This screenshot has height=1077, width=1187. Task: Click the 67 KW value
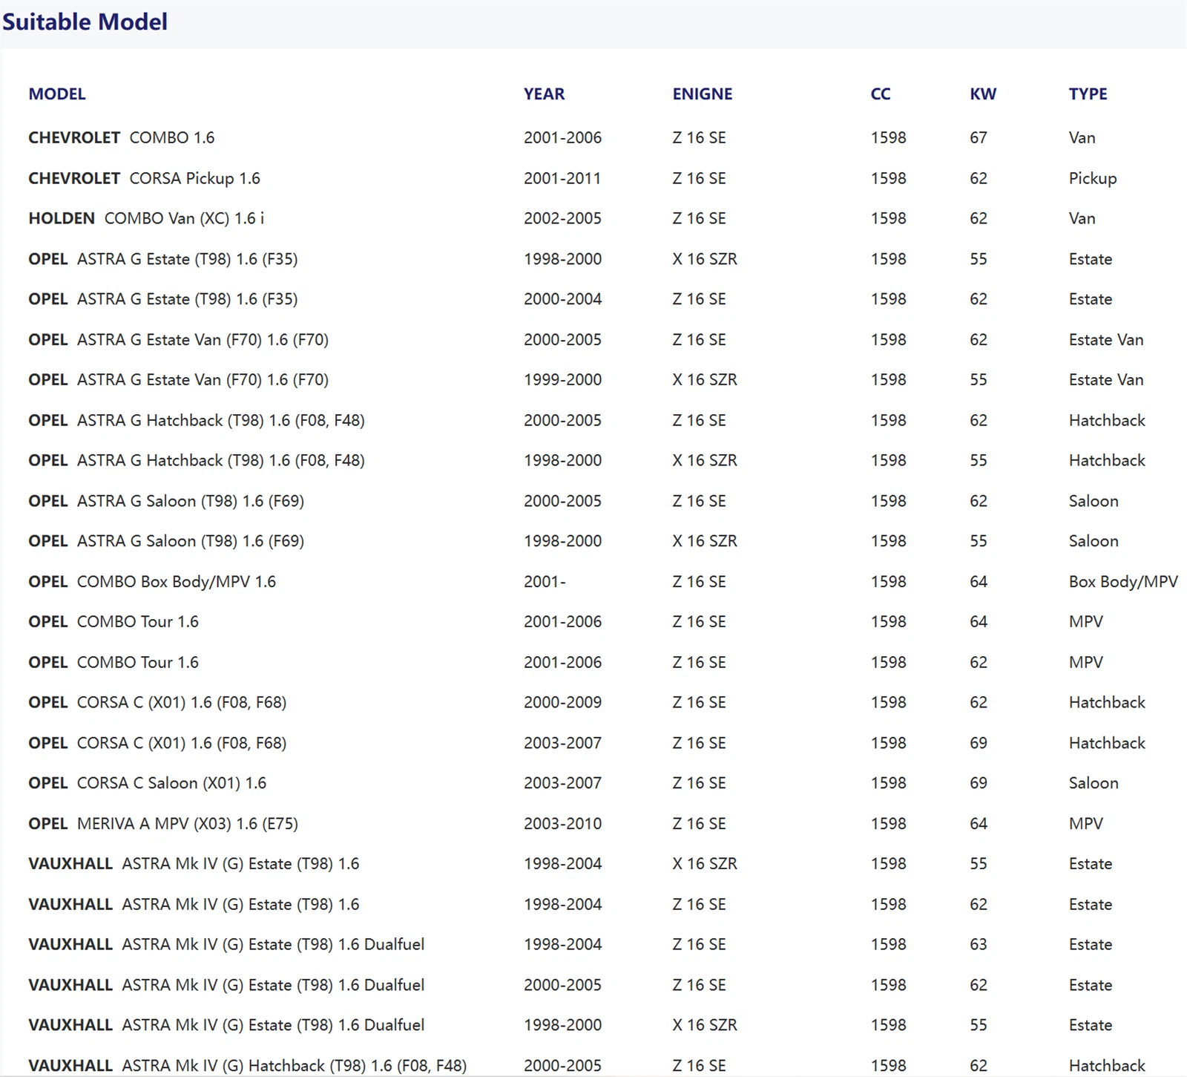pos(979,138)
